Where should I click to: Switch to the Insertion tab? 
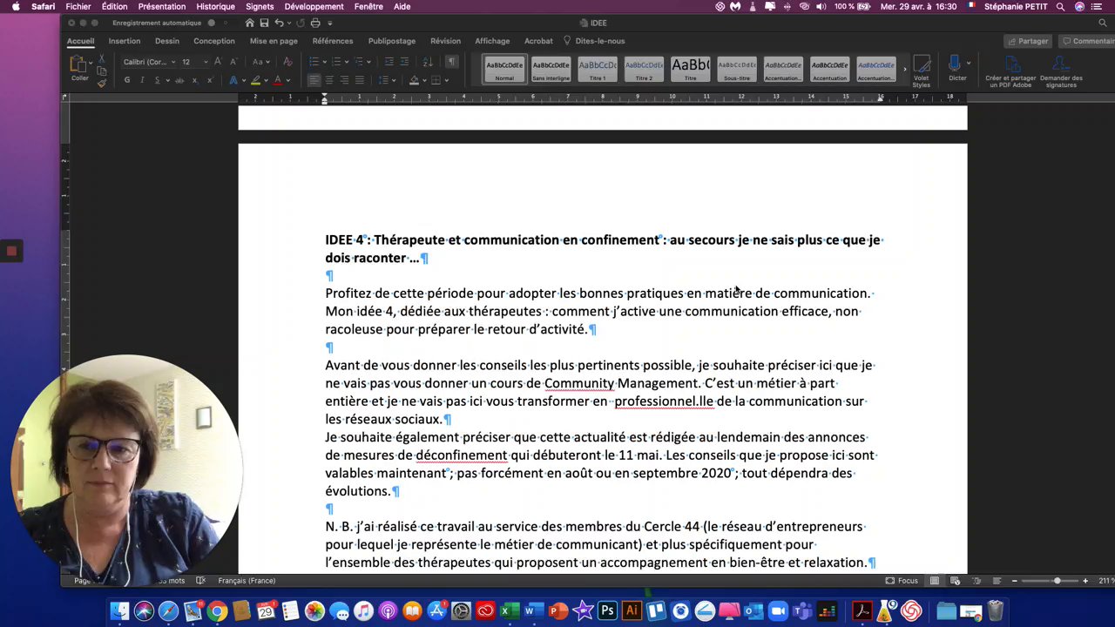[125, 41]
